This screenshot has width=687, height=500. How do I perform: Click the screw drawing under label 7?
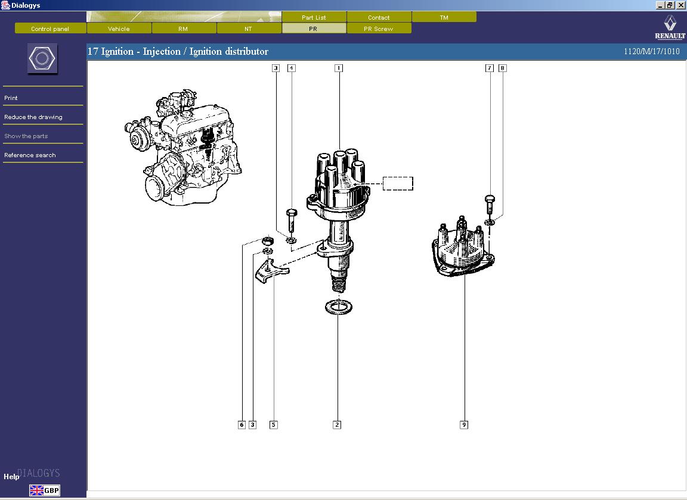[490, 205]
